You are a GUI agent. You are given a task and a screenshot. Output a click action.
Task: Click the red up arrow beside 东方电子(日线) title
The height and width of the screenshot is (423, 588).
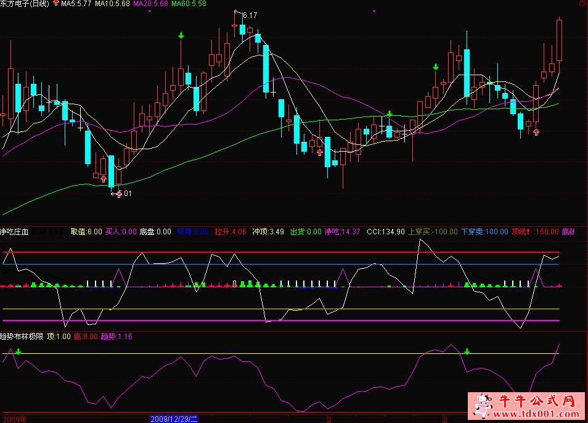click(56, 3)
